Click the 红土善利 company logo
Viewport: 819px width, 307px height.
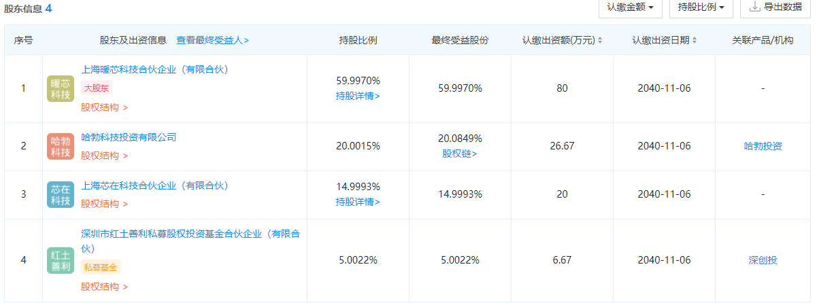pos(61,261)
